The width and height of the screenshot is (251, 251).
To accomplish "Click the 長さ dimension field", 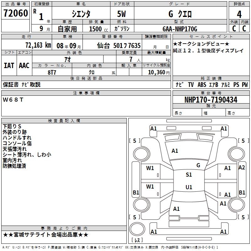I will point(187,113).
